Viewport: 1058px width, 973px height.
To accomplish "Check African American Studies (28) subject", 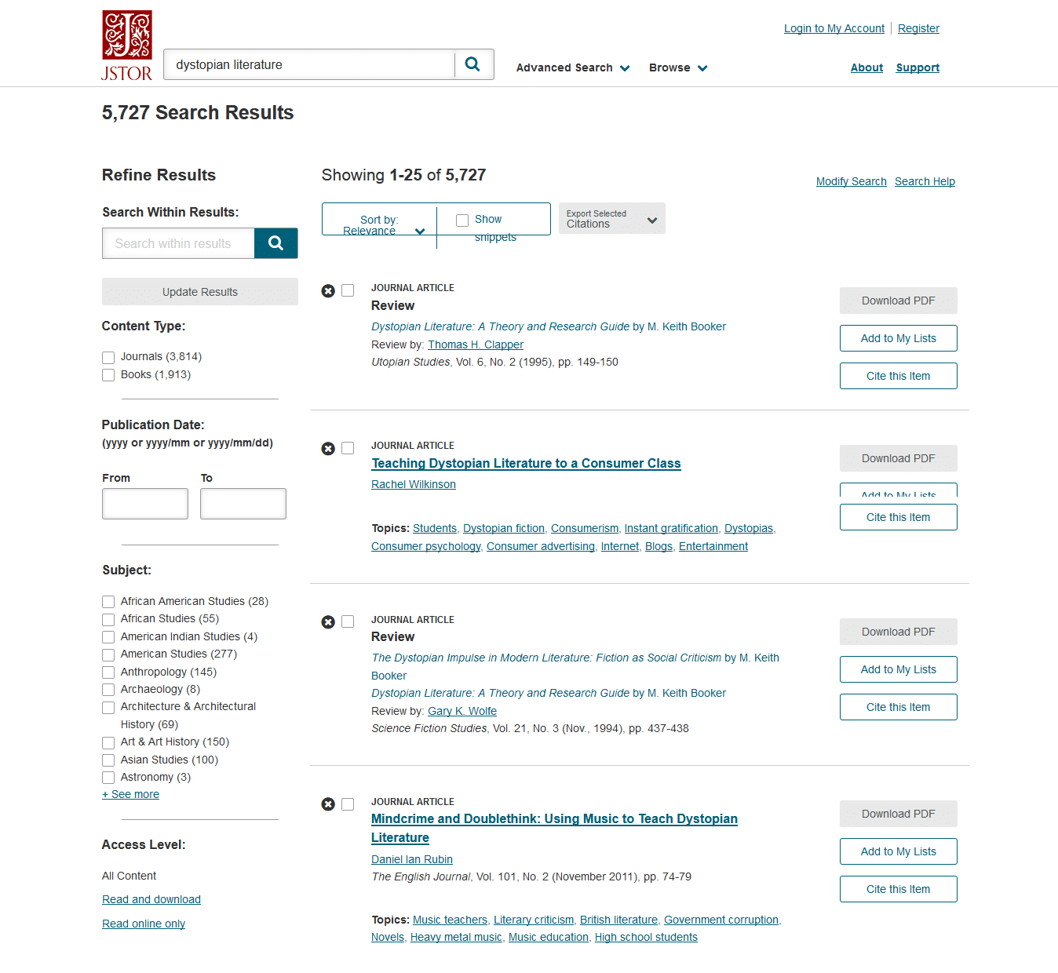I will 108,602.
